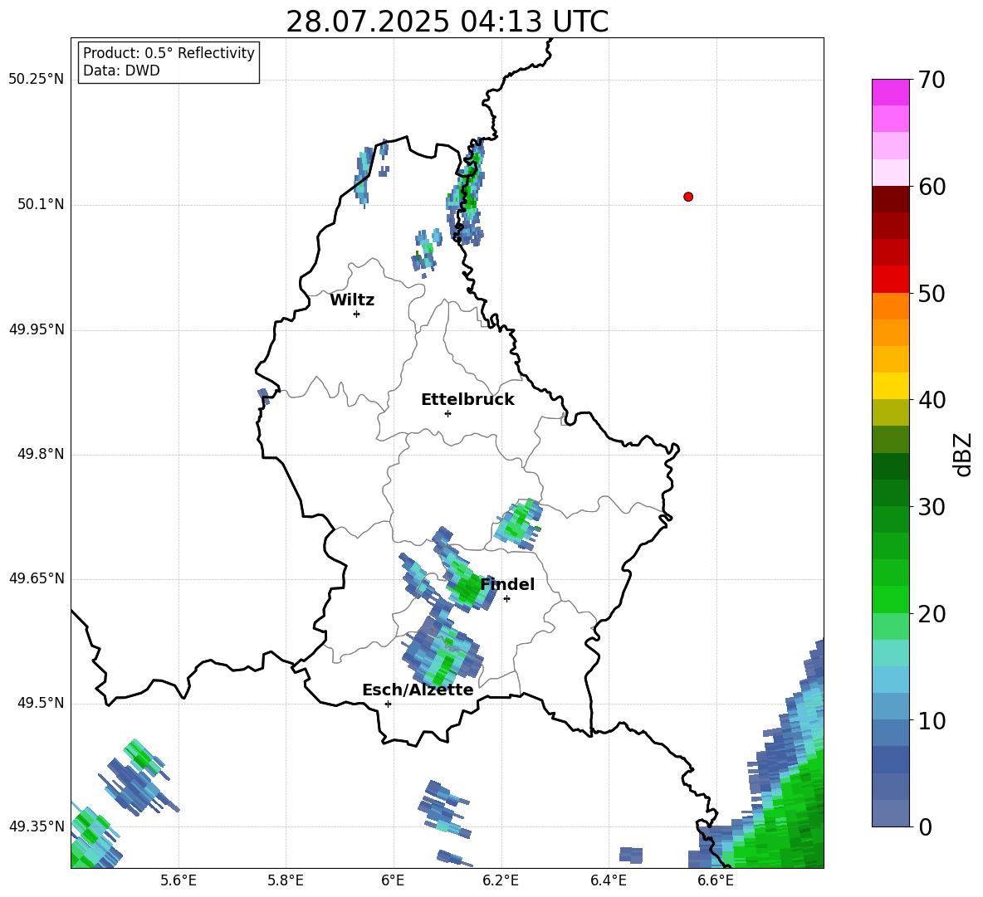The image size is (983, 897).
Task: Click the Ettelbruck station cross marker
Action: pyautogui.click(x=447, y=413)
